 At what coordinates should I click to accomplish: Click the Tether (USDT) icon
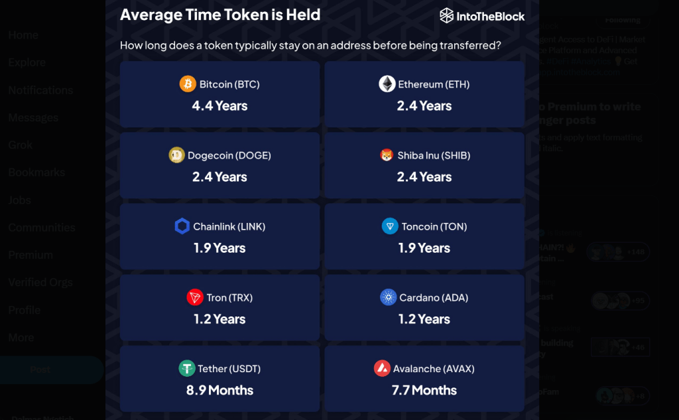[x=186, y=368]
